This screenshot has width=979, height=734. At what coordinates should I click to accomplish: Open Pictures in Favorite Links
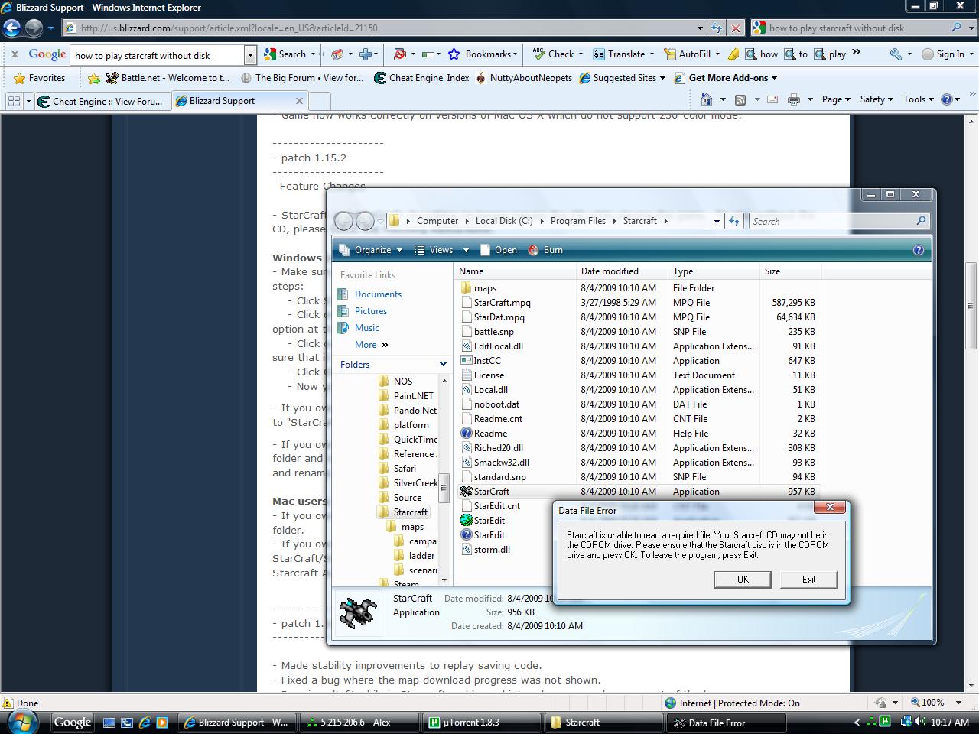[x=371, y=311]
